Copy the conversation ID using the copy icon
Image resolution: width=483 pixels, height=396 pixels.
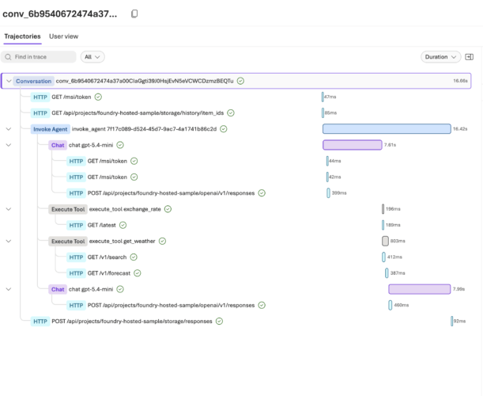[x=134, y=13]
